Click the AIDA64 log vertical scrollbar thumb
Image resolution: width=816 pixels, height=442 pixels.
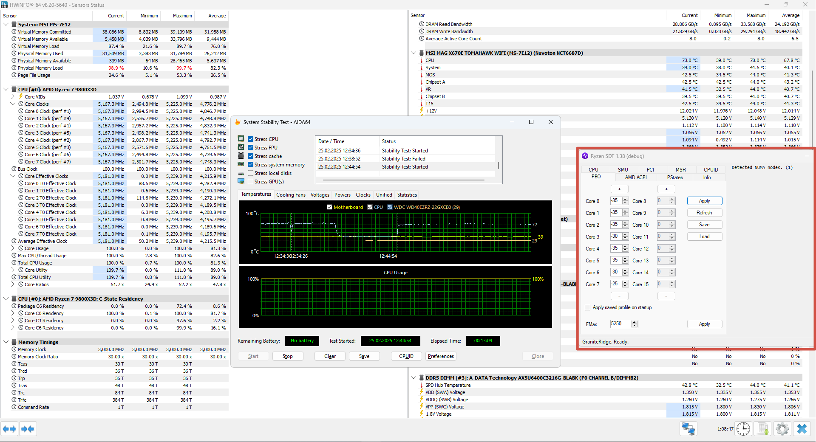(499, 165)
